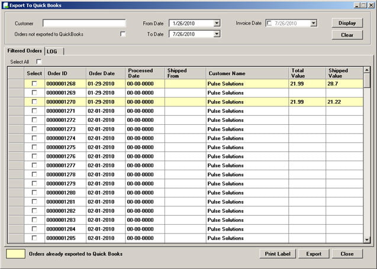Tick checkbox for order 0000001280
The height and width of the screenshot is (269, 377).
34,192
